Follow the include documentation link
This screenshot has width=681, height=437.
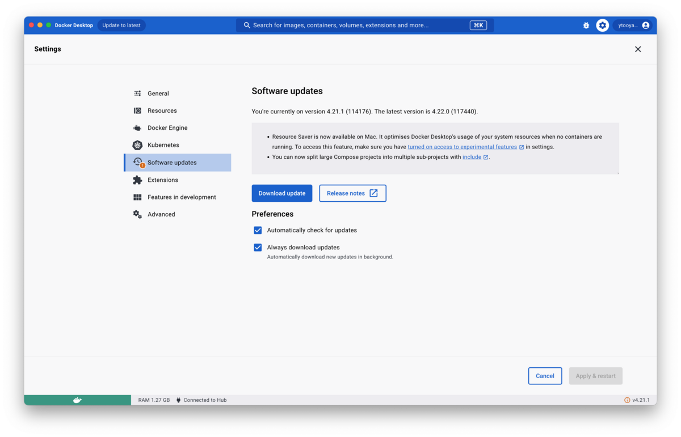[472, 157]
